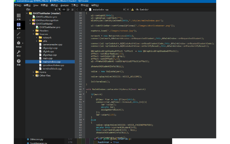Select DBAccess.py in background window

37,139
